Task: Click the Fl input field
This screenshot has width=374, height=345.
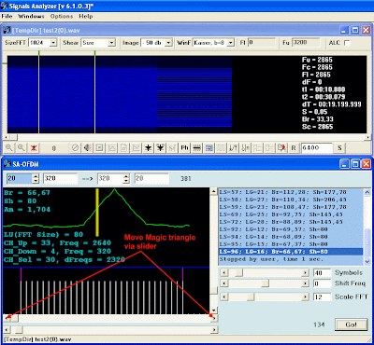Action: pyautogui.click(x=262, y=43)
